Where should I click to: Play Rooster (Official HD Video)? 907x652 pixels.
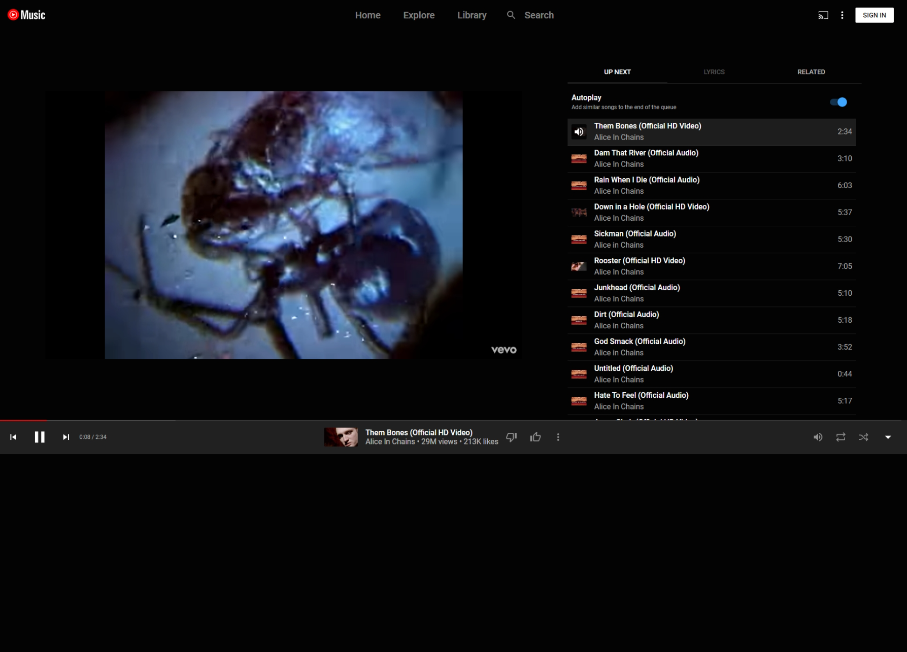(x=711, y=266)
